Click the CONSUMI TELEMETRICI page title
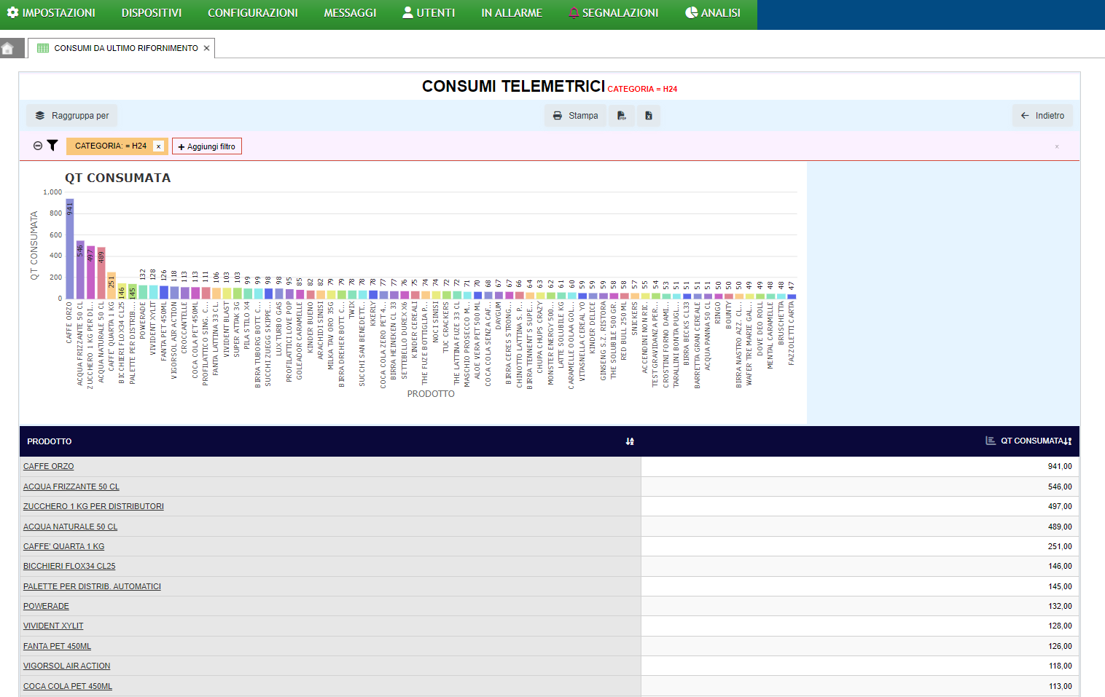This screenshot has height=697, width=1105. (x=513, y=87)
